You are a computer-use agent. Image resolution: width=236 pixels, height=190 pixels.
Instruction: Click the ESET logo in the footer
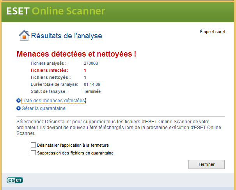click(15, 180)
